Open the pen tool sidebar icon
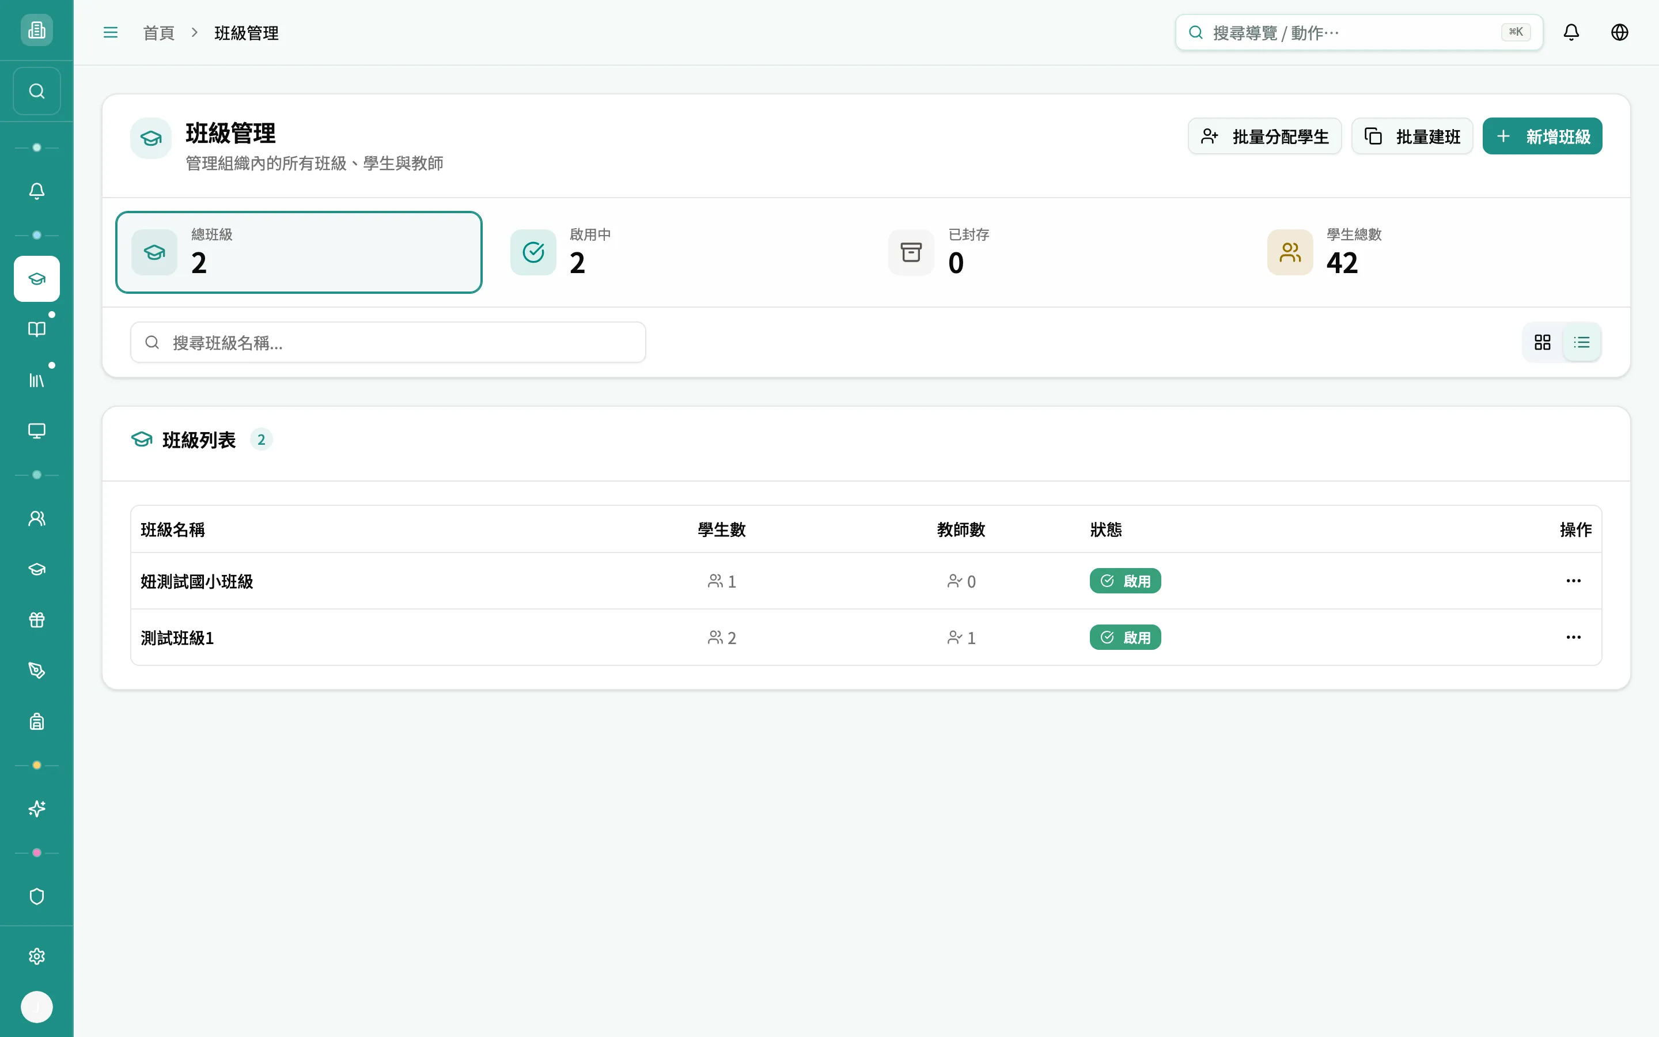 [36, 671]
